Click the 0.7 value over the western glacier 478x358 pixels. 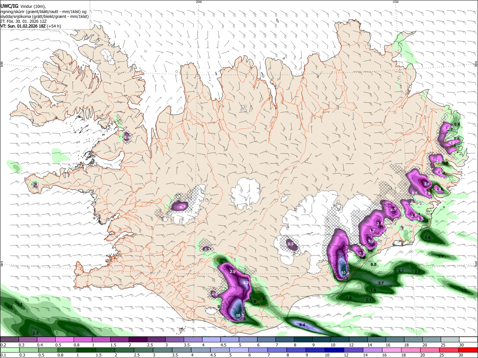coord(183,207)
